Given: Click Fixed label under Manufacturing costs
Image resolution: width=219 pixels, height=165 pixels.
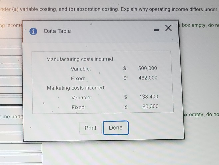Looking at the screenshot, I should click(x=78, y=78).
